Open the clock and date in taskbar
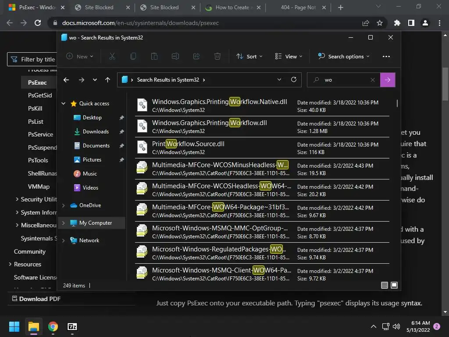The height and width of the screenshot is (337, 449). click(418, 326)
